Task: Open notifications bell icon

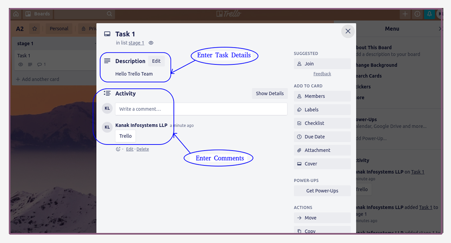Action: [429, 14]
